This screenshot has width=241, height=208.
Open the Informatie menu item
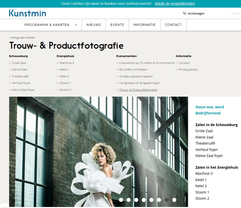[145, 25]
